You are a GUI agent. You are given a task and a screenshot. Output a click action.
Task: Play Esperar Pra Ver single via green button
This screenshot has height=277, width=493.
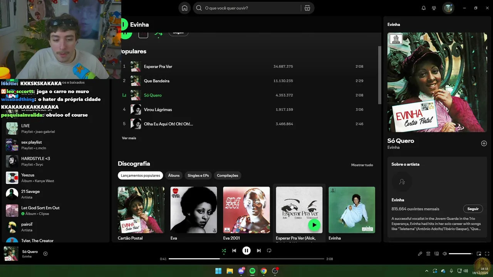[x=314, y=225]
